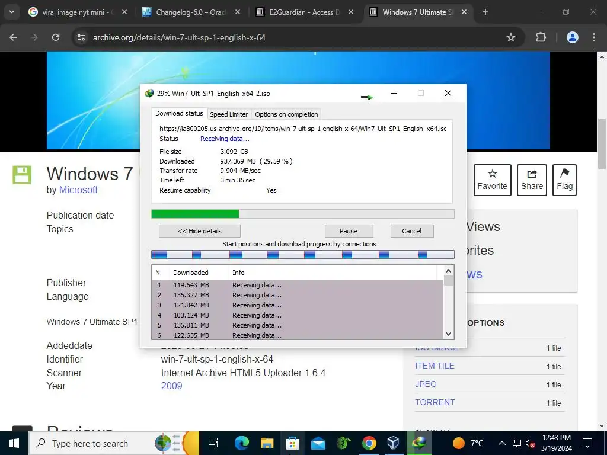Open the Windows Start menu
Screen dimensions: 607x455
point(14,443)
